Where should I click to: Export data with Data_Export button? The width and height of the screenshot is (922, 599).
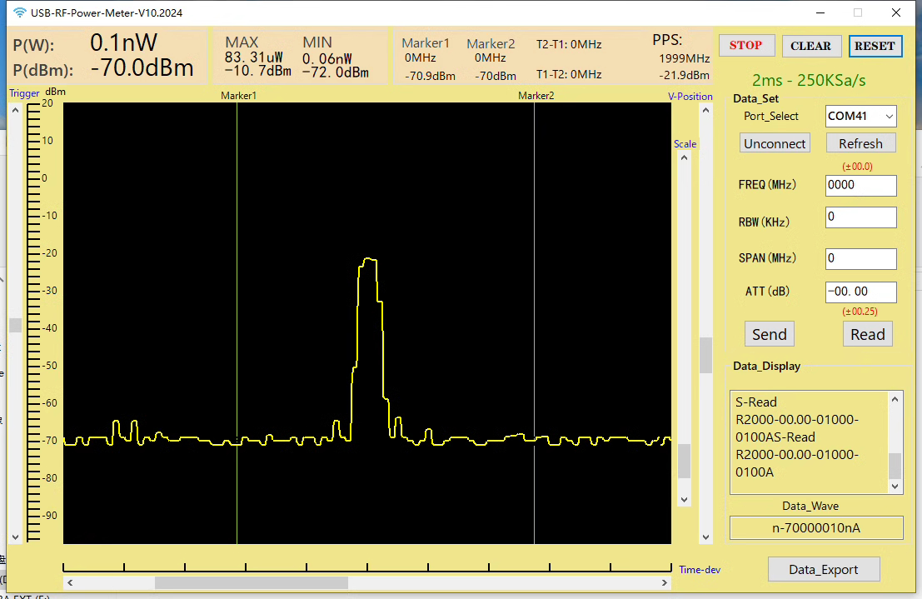click(x=824, y=570)
